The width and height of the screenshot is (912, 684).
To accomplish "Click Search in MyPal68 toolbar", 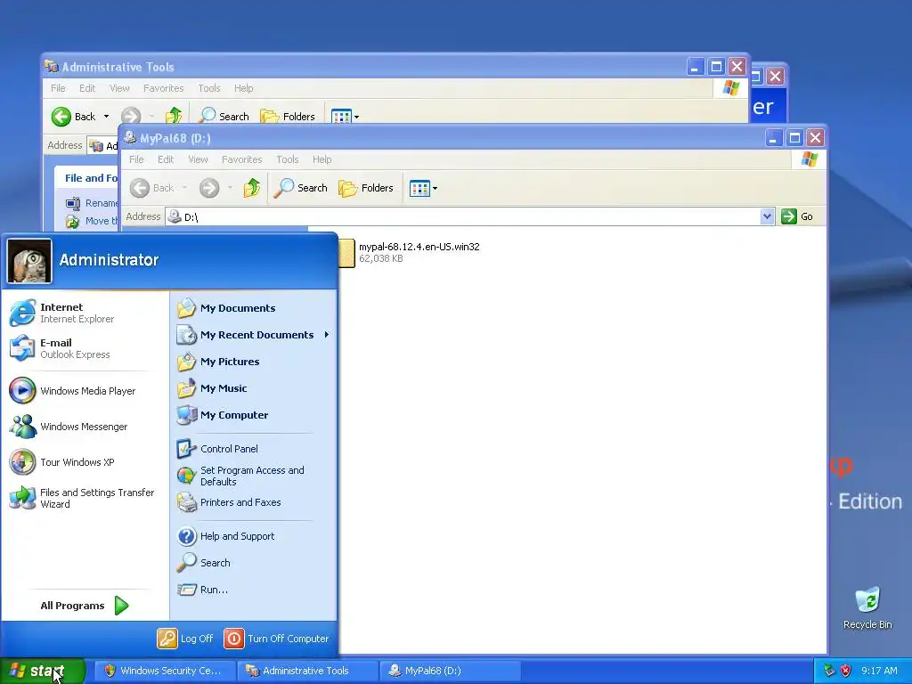I will point(300,188).
